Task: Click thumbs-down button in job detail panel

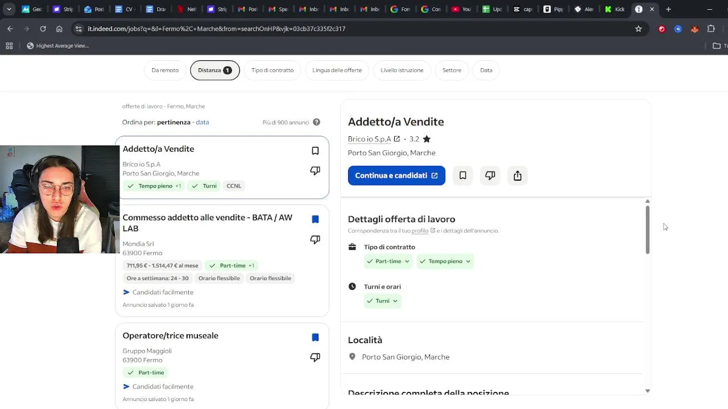Action: pos(490,176)
